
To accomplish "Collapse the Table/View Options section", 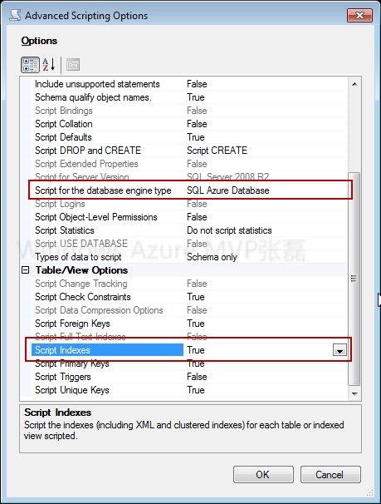I will coord(26,270).
